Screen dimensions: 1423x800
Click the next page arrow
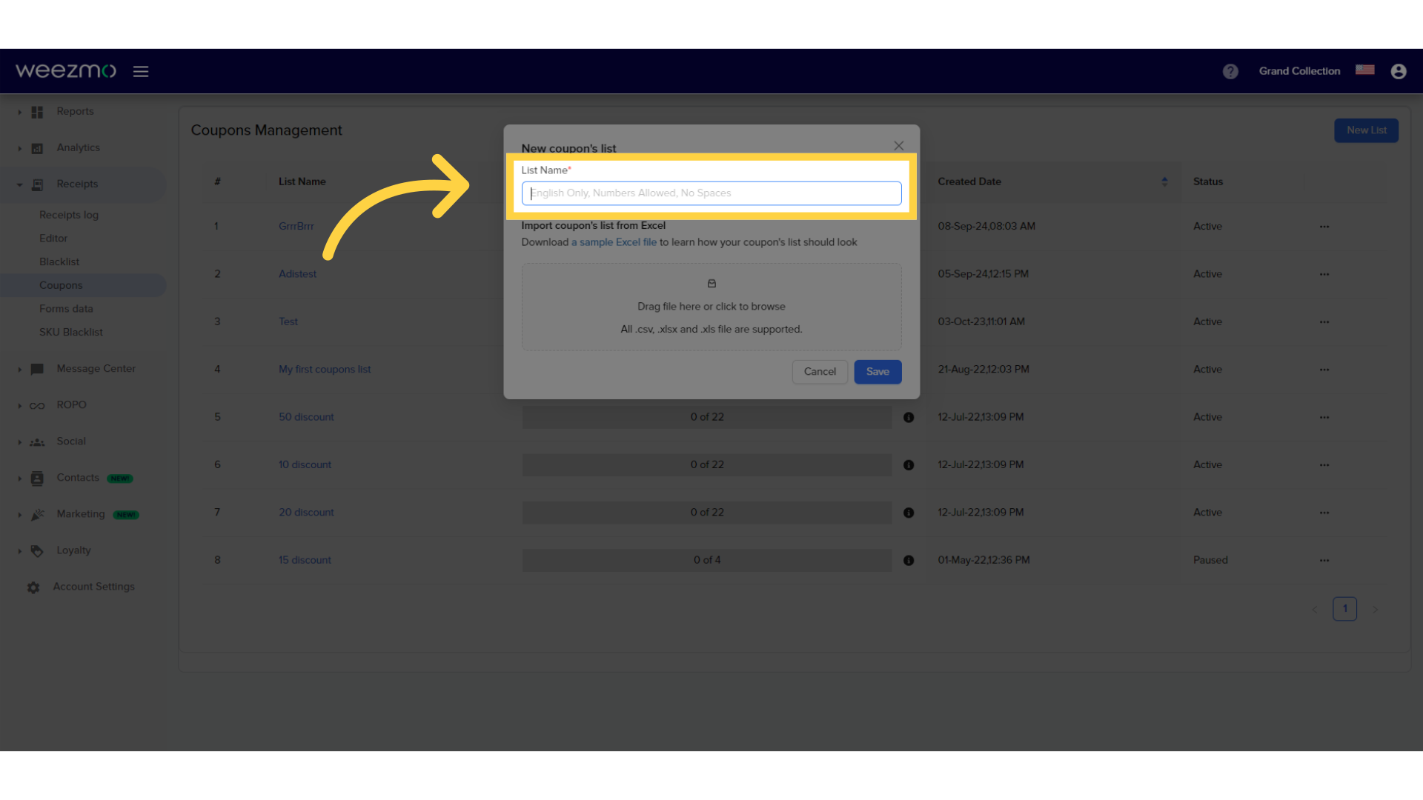1376,610
